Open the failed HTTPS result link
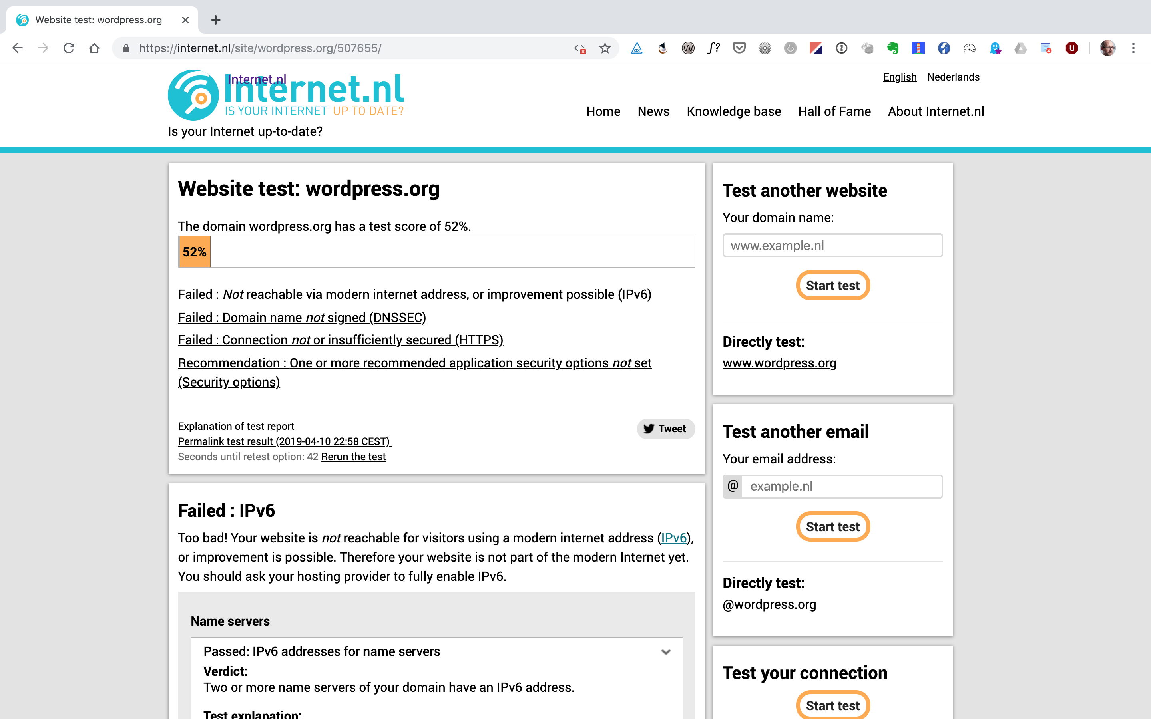Screen dimensions: 1151x719 [341, 340]
